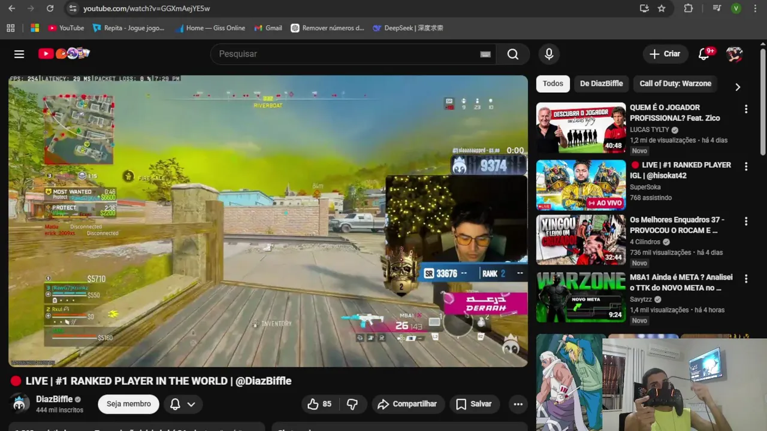Click the Salvar save button
Viewport: 767px width, 431px height.
474,404
